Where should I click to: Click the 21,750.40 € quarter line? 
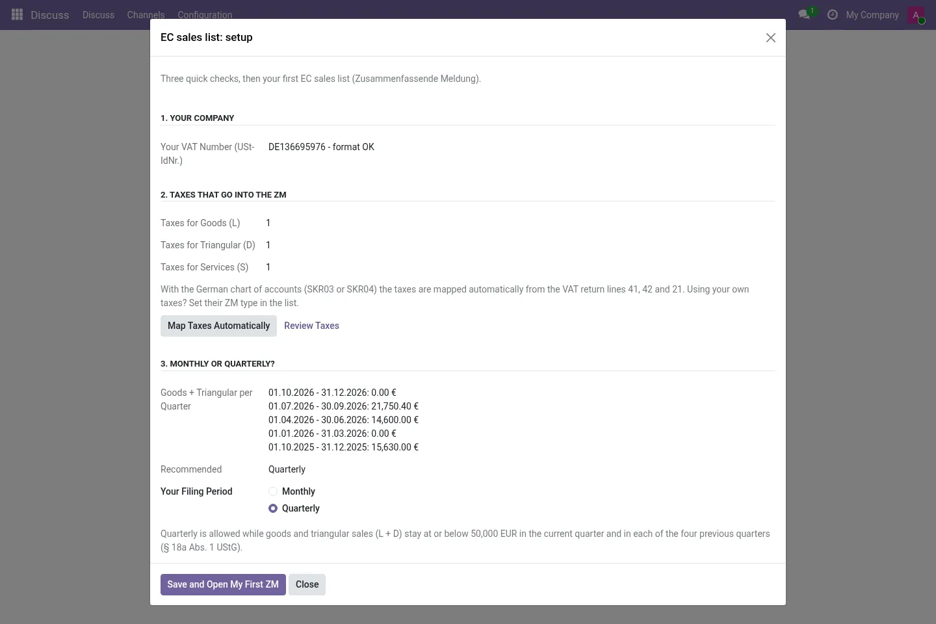click(343, 406)
